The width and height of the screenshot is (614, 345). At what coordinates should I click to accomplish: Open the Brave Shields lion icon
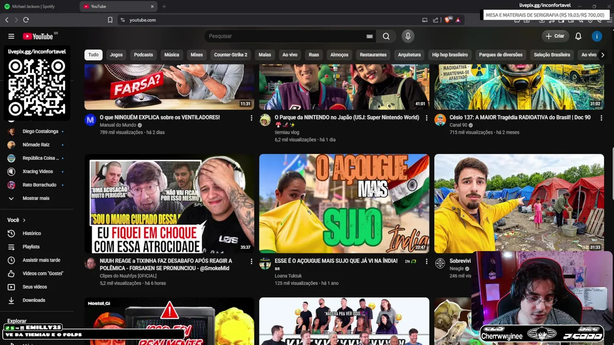tap(448, 20)
